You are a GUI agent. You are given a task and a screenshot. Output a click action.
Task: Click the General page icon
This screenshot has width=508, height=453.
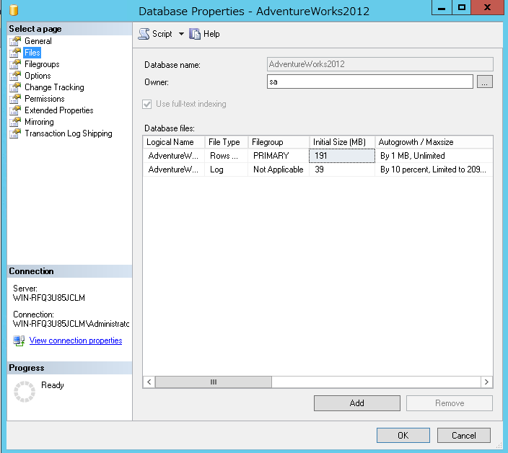click(15, 41)
